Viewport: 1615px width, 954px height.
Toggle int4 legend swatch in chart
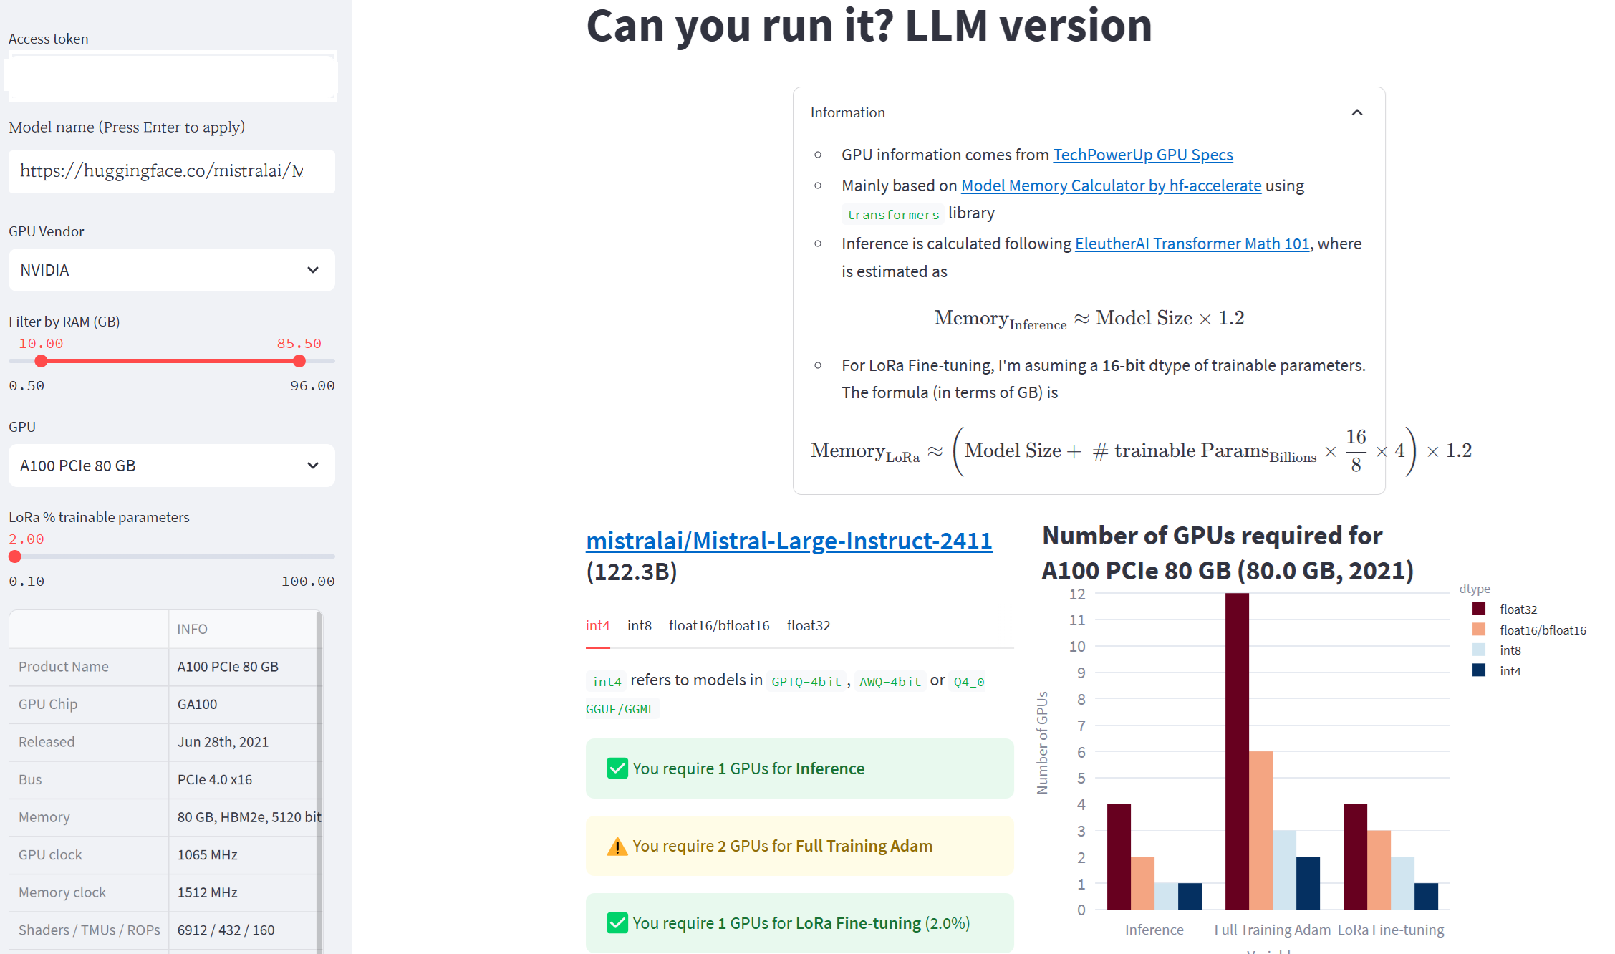point(1478,670)
